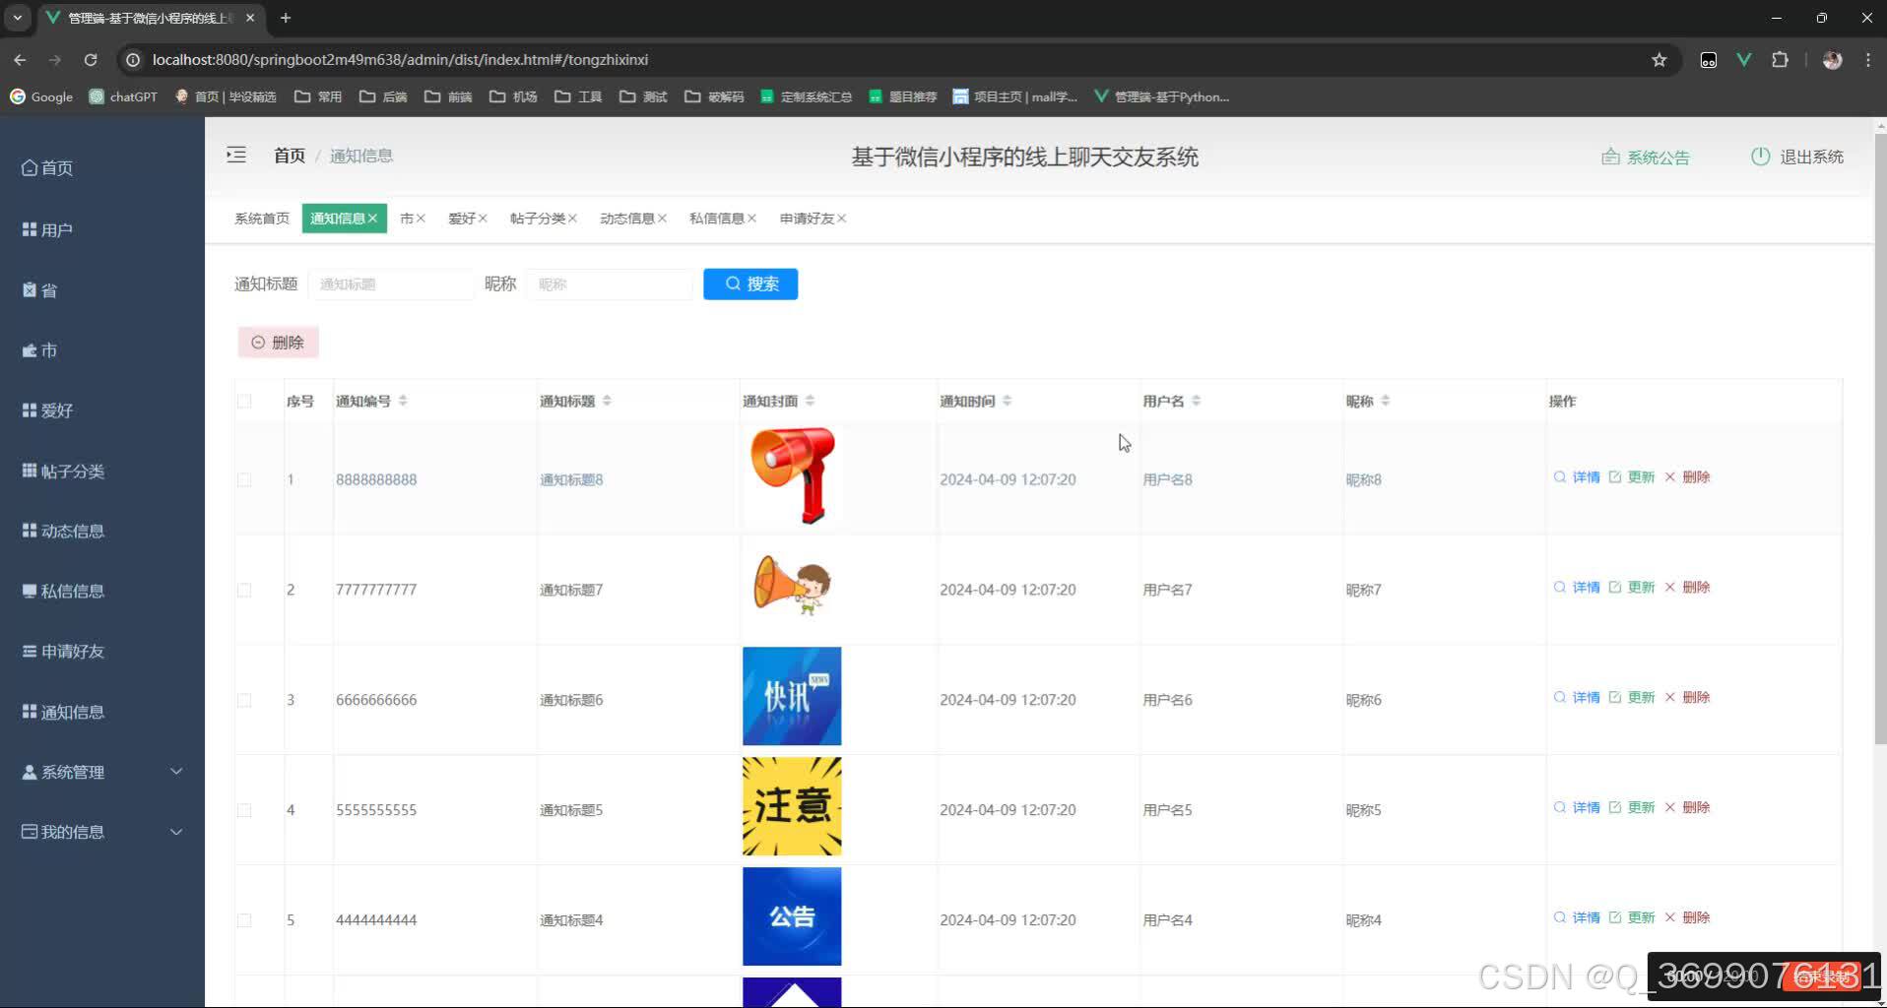Sort table by 通知时间 column arrows
The image size is (1887, 1008).
(x=1007, y=400)
